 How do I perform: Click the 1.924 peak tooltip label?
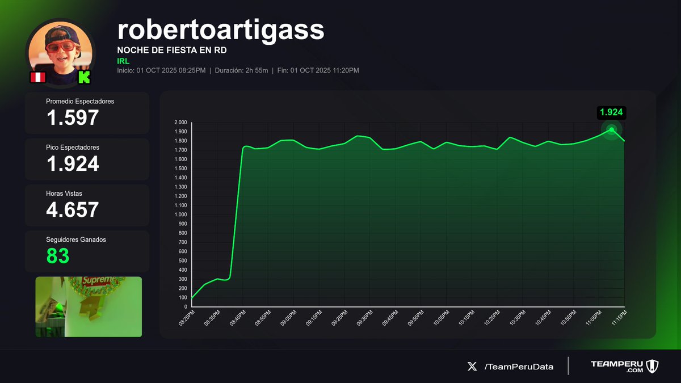(611, 112)
